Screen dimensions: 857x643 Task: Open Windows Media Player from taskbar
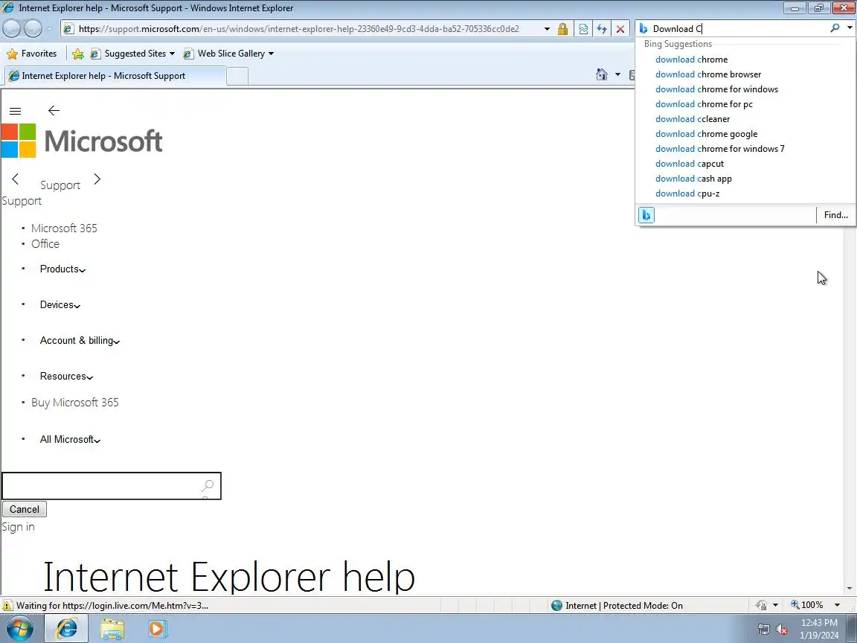point(157,629)
